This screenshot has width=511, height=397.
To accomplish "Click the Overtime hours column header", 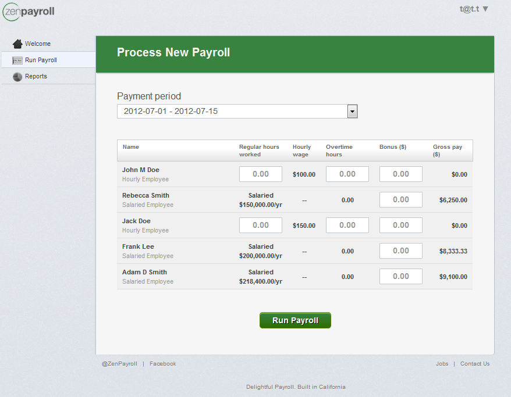I will click(x=339, y=151).
